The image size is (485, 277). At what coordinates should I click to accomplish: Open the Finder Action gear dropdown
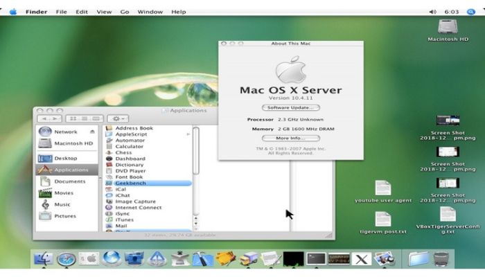[x=118, y=118]
